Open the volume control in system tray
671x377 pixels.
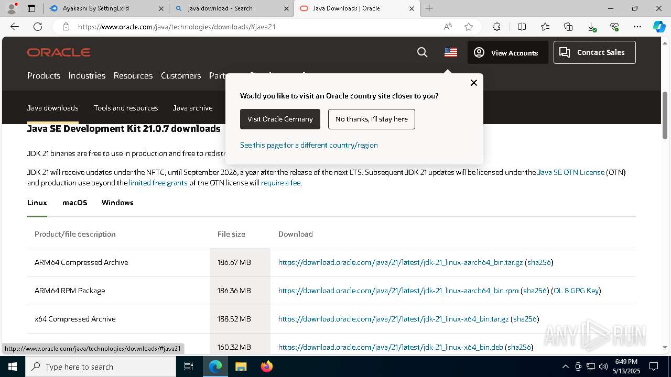click(x=603, y=367)
